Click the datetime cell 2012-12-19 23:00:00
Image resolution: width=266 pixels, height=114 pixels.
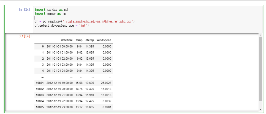(59, 107)
